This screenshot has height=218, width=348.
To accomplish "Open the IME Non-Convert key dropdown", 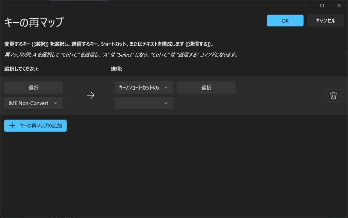I will coord(33,103).
